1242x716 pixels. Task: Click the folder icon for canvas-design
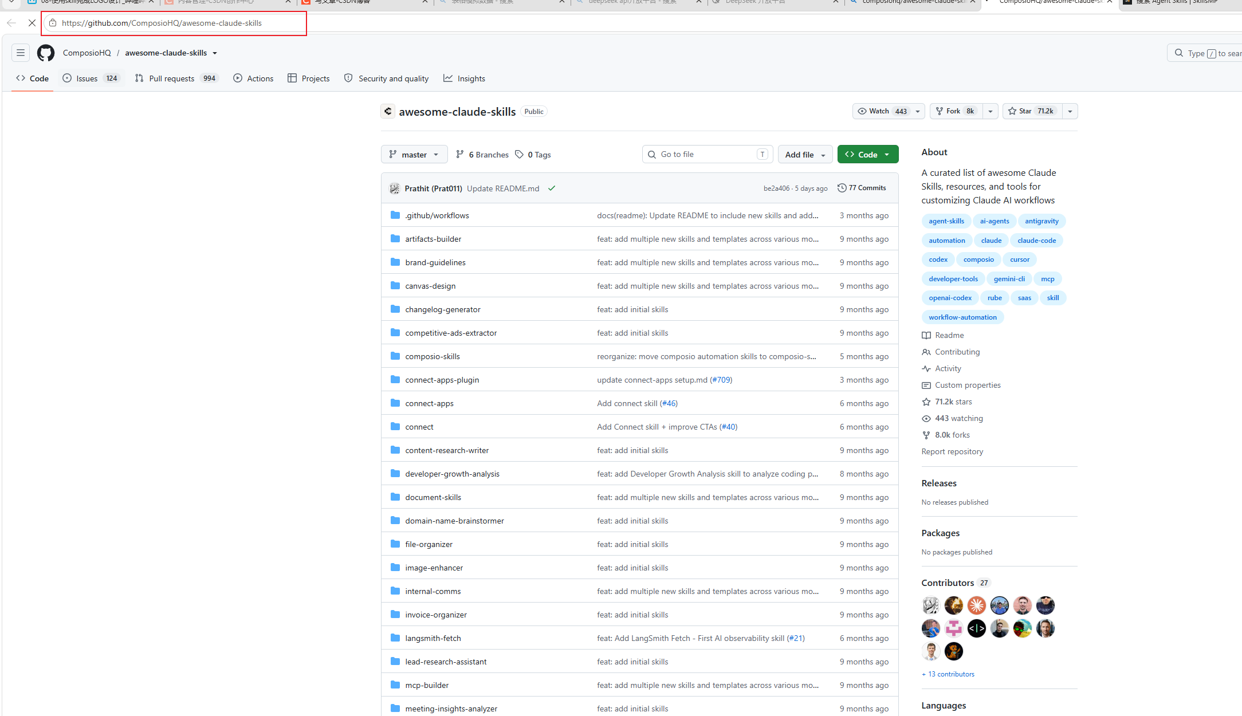click(x=395, y=285)
